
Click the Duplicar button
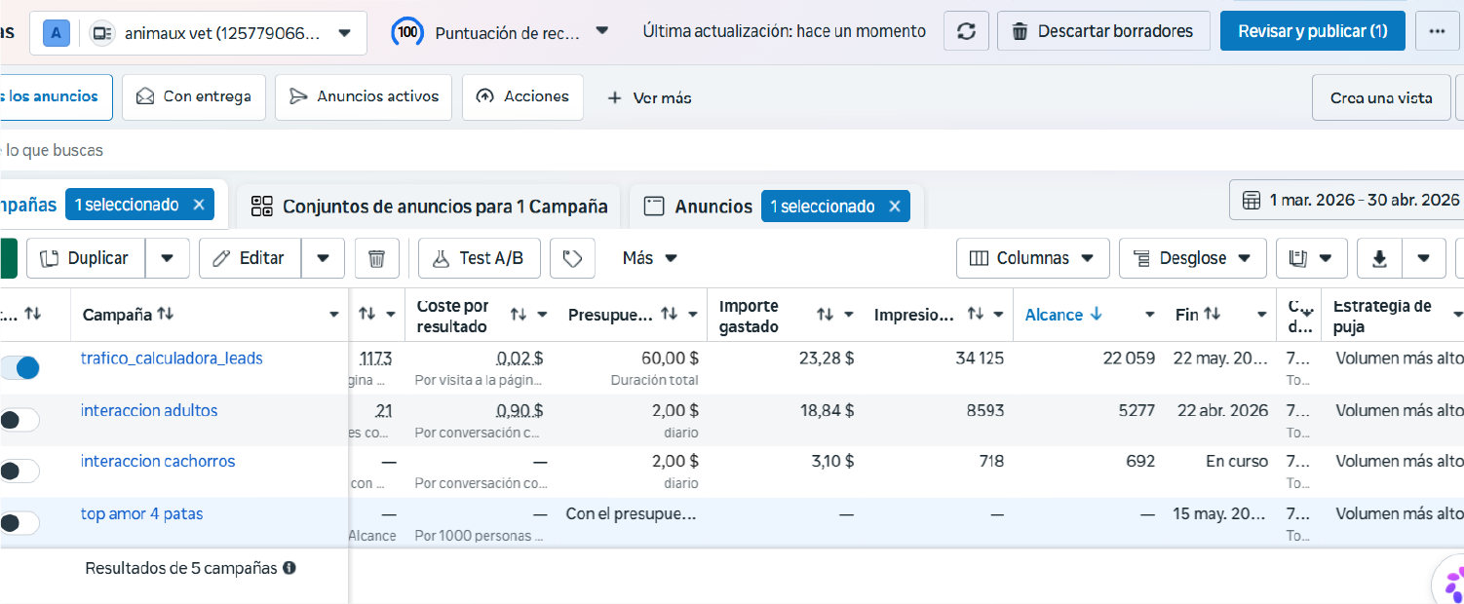click(x=86, y=258)
